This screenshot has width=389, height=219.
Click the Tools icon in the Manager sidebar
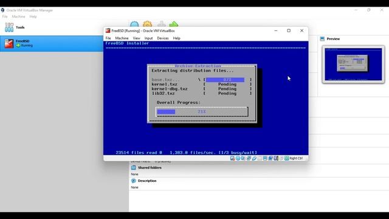[x=9, y=27]
